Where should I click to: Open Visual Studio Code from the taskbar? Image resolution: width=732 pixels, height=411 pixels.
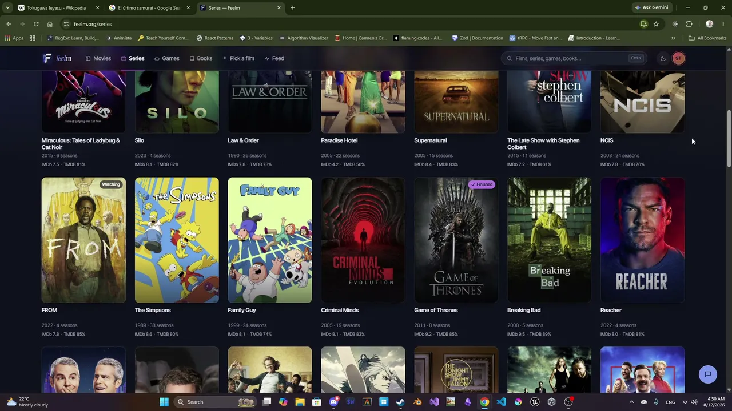[501, 402]
